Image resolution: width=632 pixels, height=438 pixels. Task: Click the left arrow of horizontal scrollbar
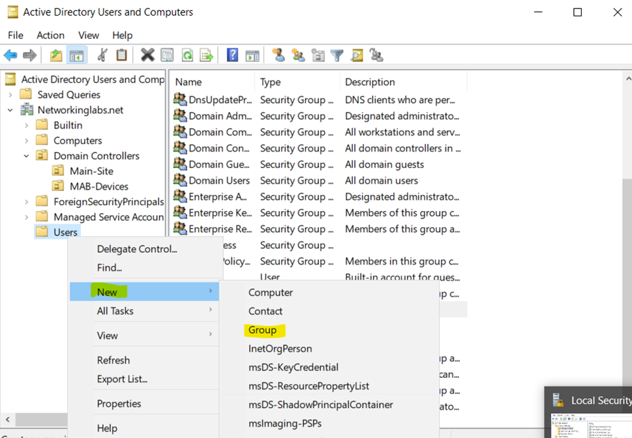click(7, 419)
